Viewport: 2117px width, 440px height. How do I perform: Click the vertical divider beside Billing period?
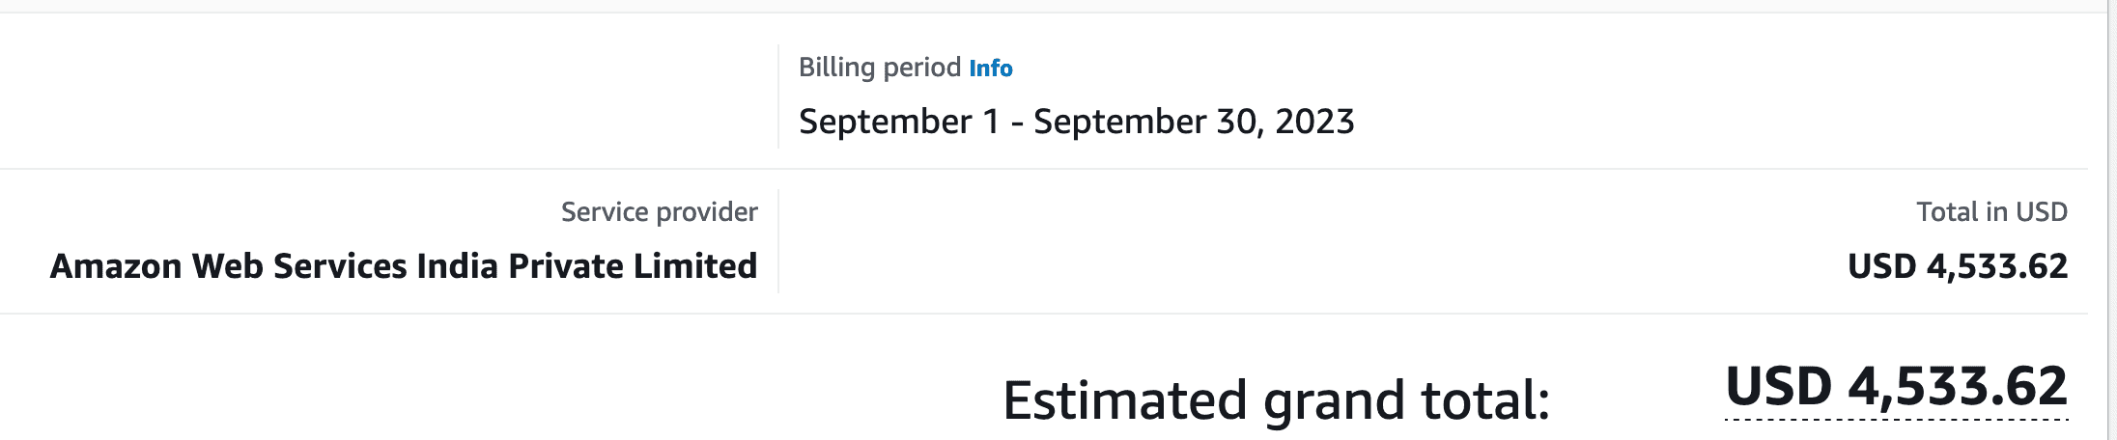778,96
